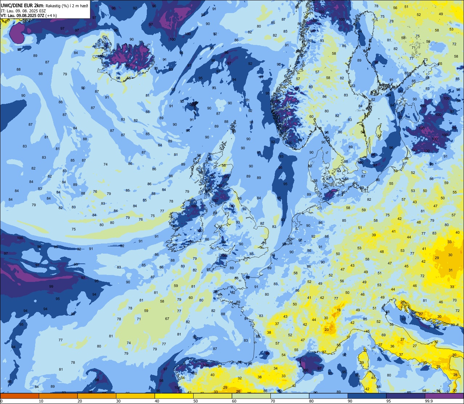
Task: Select the orange 10–20 legend swatch
Action: pos(58,396)
